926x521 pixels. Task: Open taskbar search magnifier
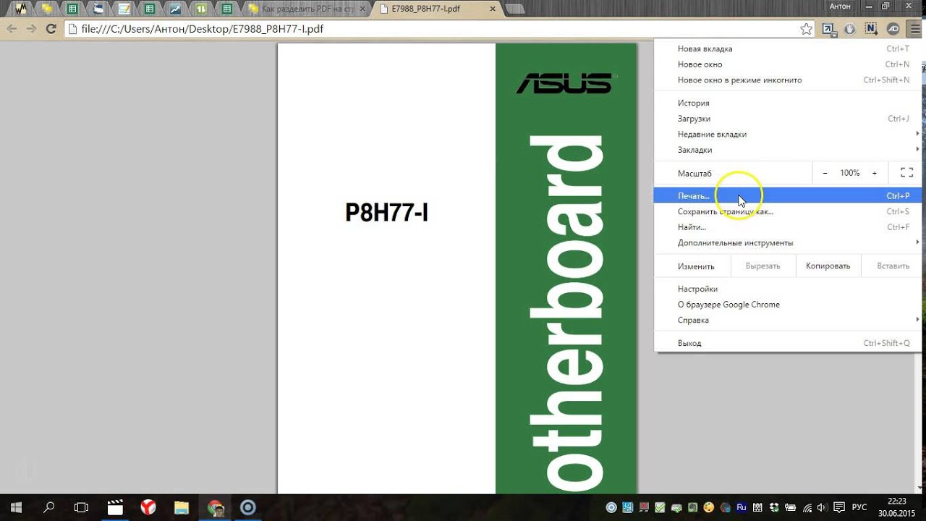pos(49,507)
